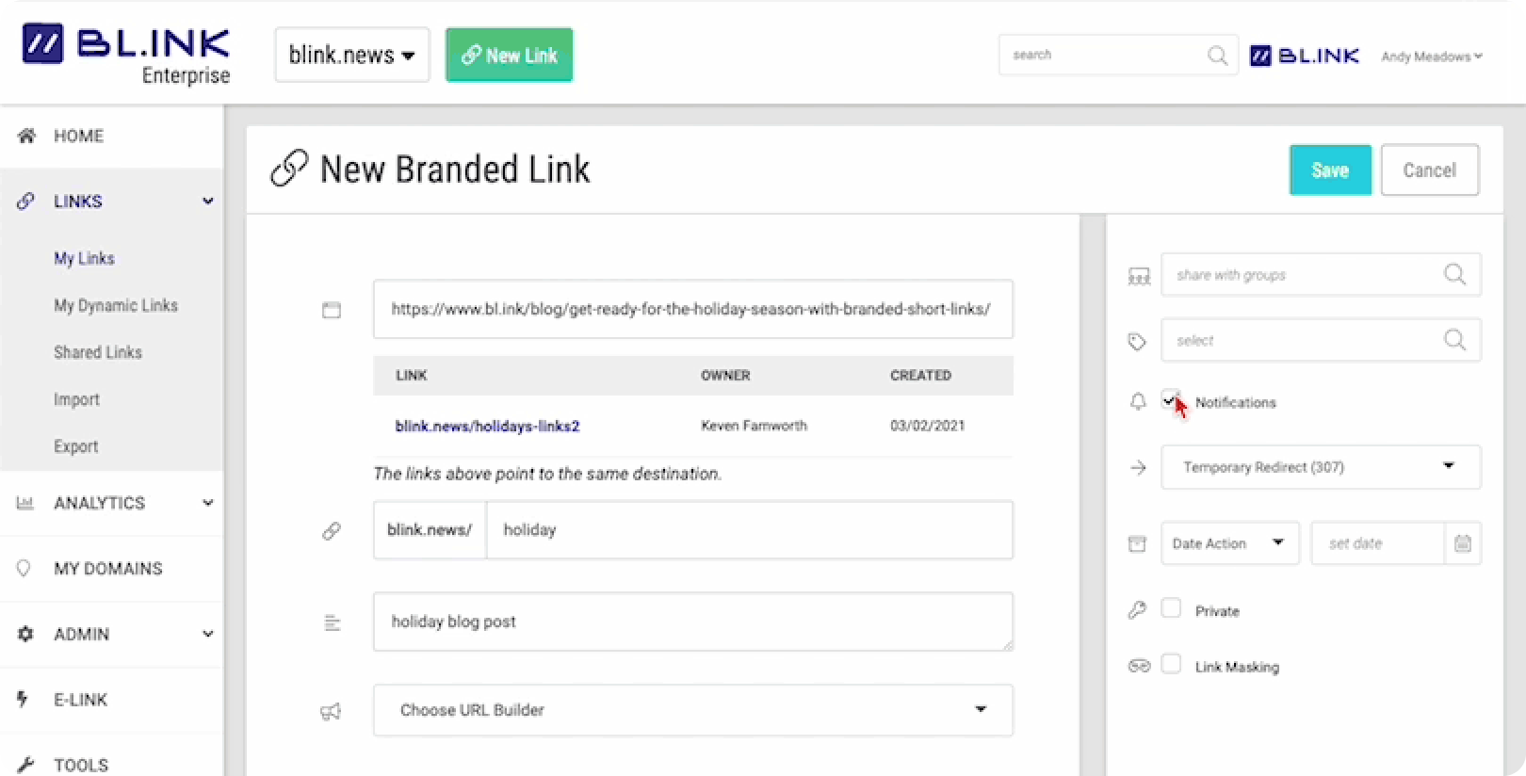Open the Choose URL Builder dropdown
This screenshot has height=776, width=1526.
[692, 710]
